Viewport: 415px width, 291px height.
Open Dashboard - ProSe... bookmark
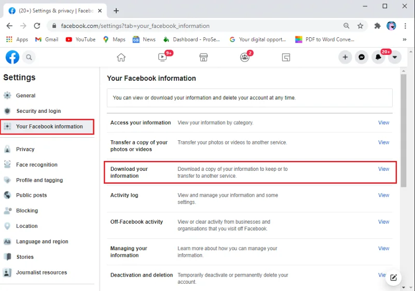[191, 39]
